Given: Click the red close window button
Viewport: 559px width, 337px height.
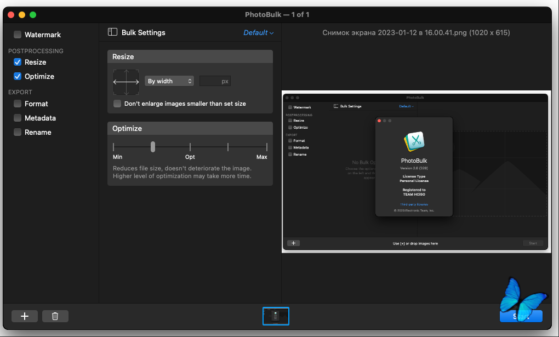Looking at the screenshot, I should tap(11, 15).
